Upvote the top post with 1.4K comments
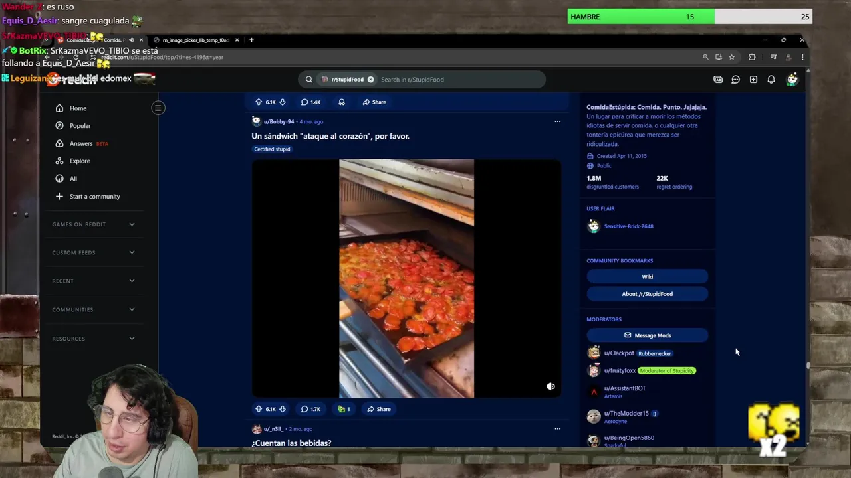 (259, 102)
